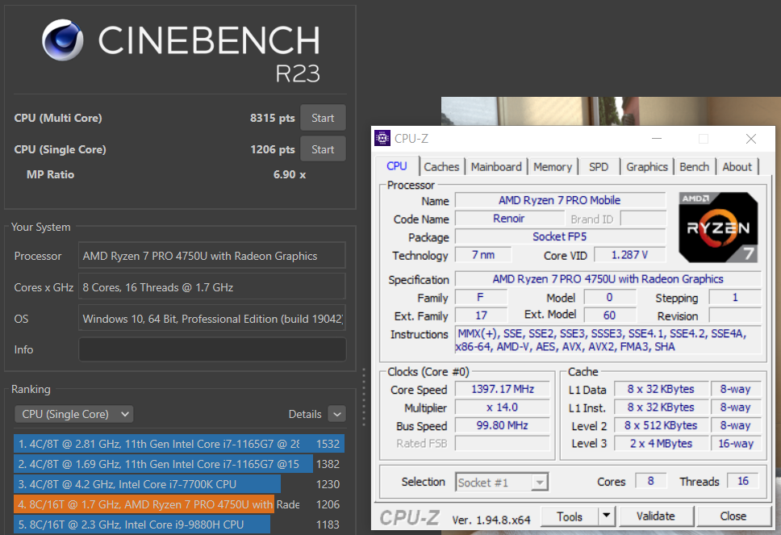Open the Graphics tab in CPU-Z
The height and width of the screenshot is (535, 781).
point(646,167)
